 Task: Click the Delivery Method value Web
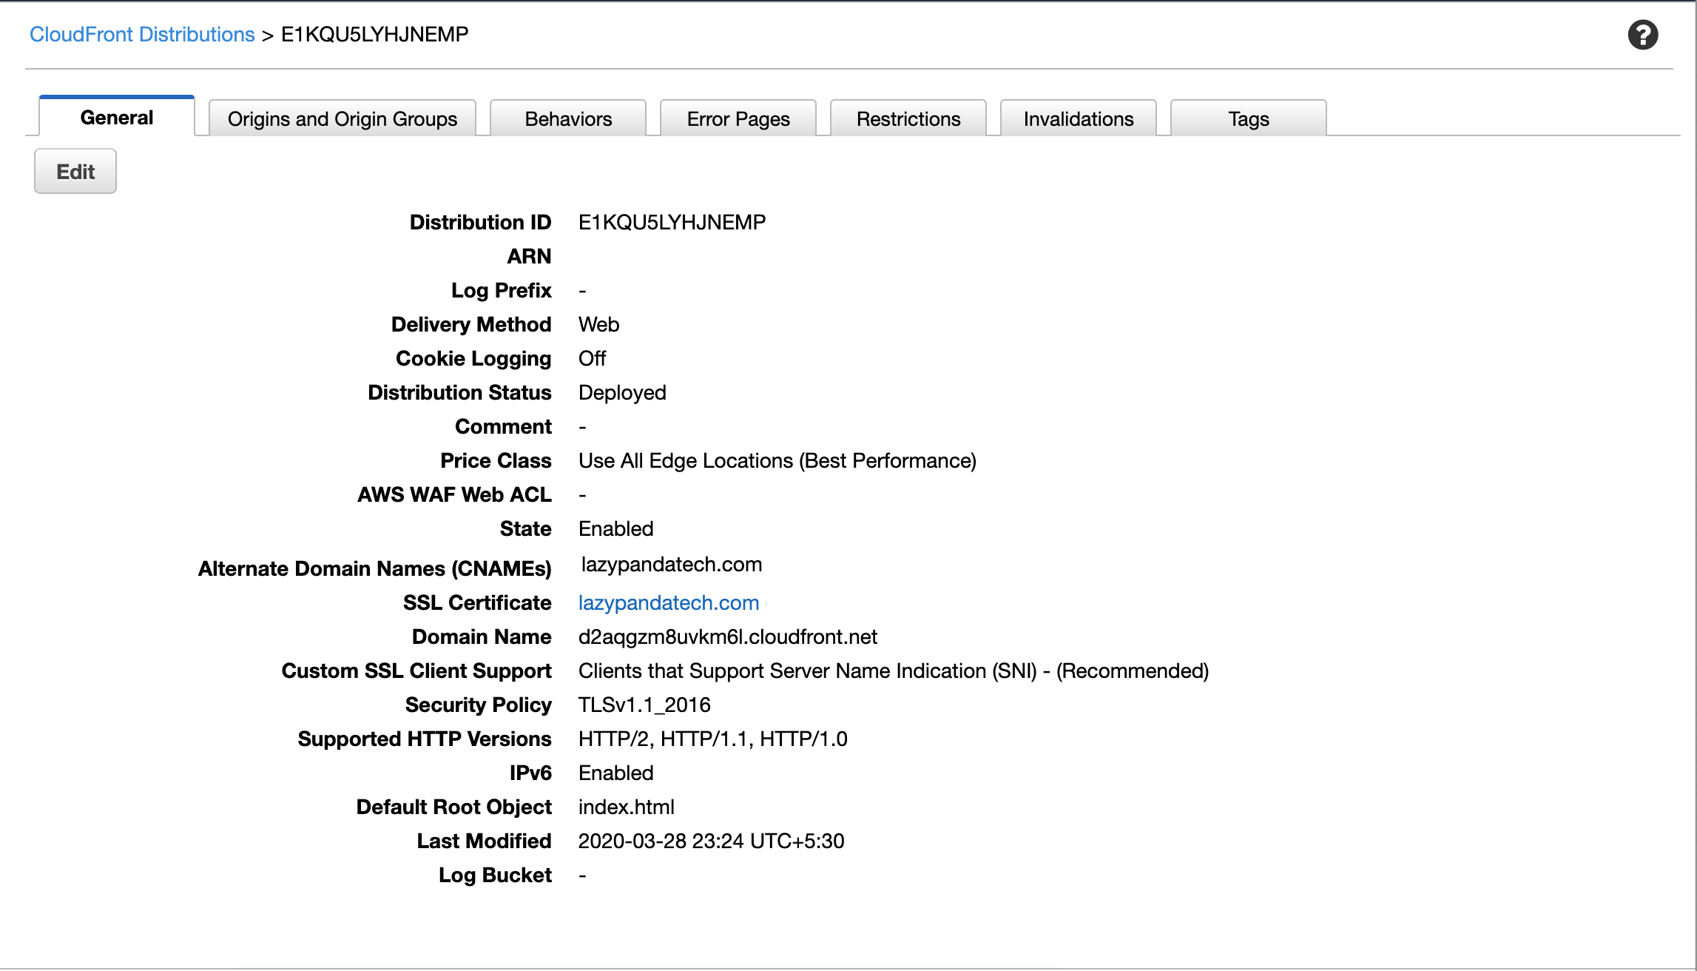coord(599,324)
